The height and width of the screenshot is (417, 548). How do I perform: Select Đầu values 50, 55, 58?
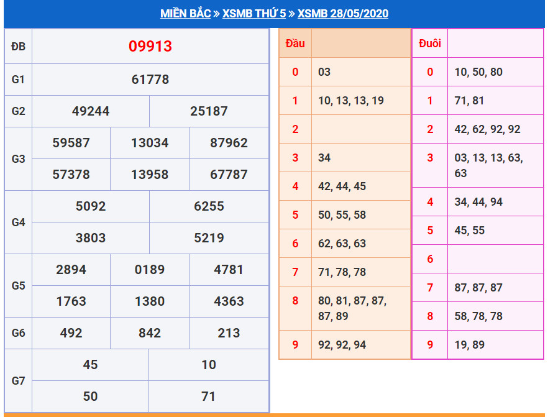point(342,214)
